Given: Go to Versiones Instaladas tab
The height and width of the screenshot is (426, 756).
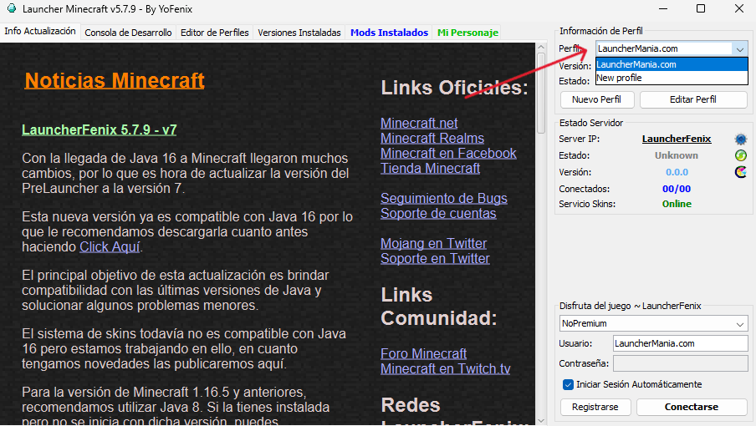Looking at the screenshot, I should point(299,33).
